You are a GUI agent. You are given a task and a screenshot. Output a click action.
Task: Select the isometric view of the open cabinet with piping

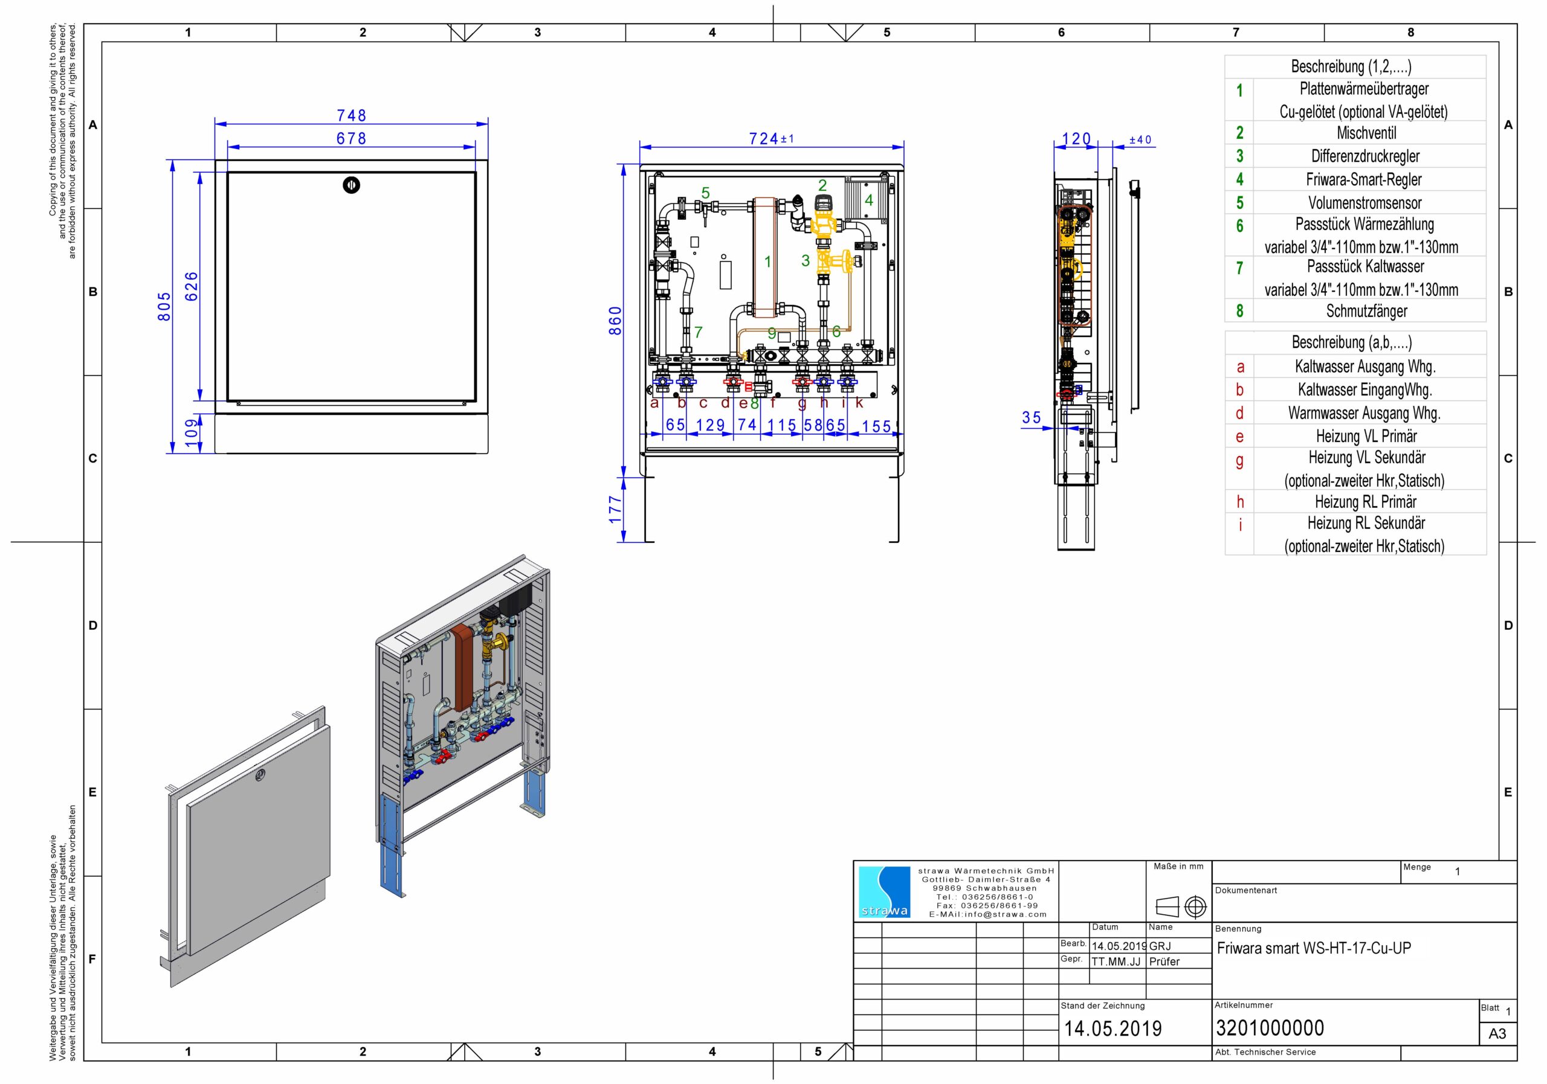click(463, 725)
